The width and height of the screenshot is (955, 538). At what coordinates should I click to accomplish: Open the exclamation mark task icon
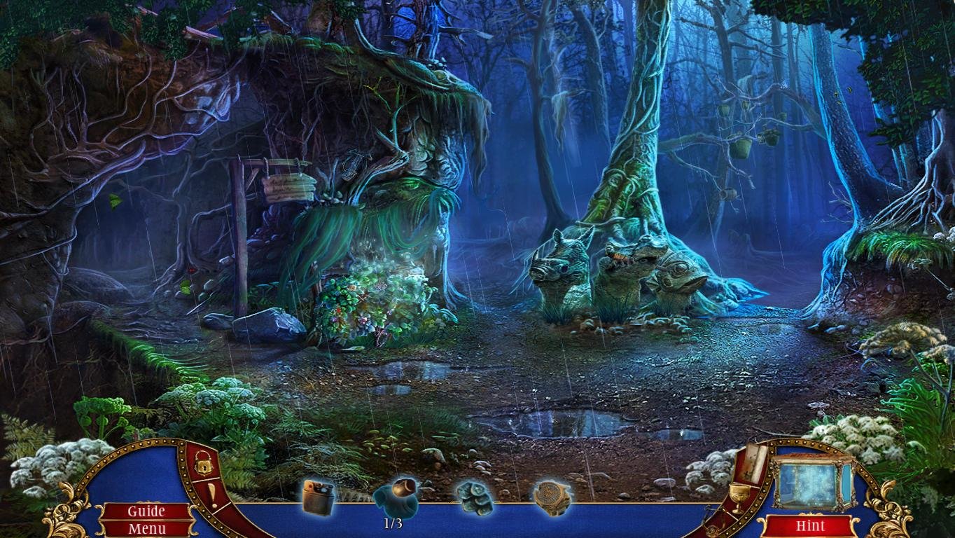click(213, 495)
